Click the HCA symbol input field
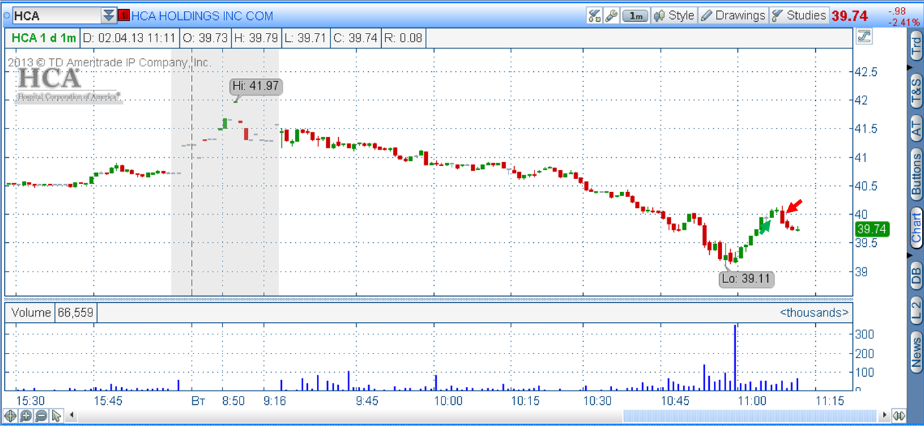The image size is (924, 426). [57, 16]
